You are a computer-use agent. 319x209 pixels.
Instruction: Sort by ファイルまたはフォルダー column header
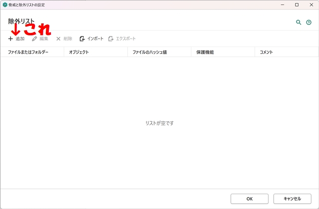[x=28, y=52]
